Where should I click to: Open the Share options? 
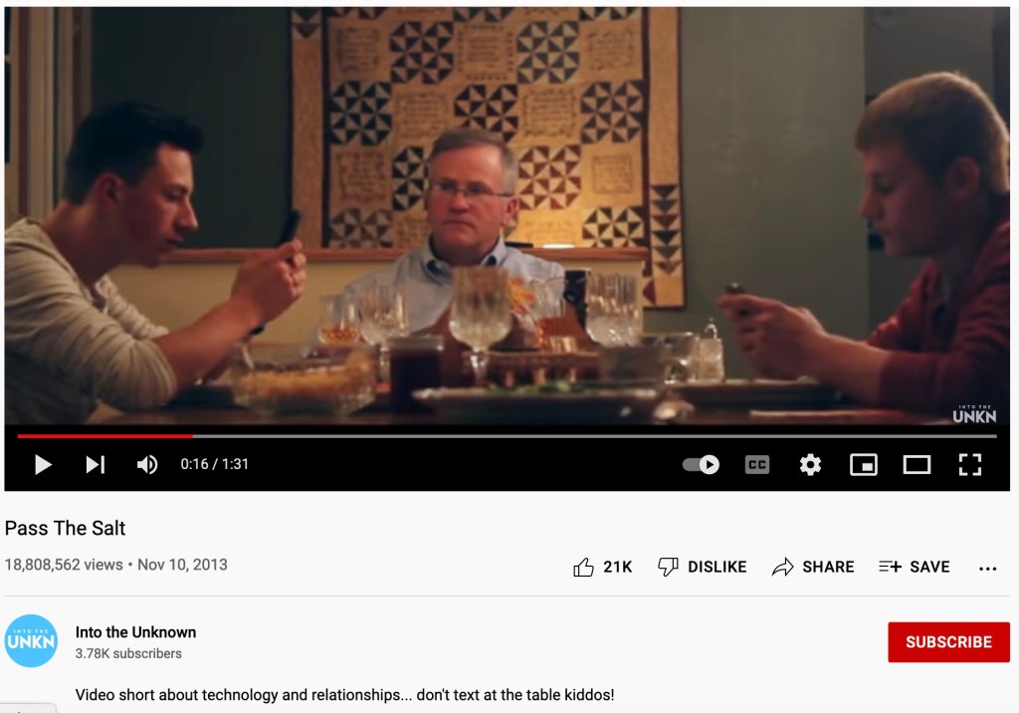click(x=813, y=567)
